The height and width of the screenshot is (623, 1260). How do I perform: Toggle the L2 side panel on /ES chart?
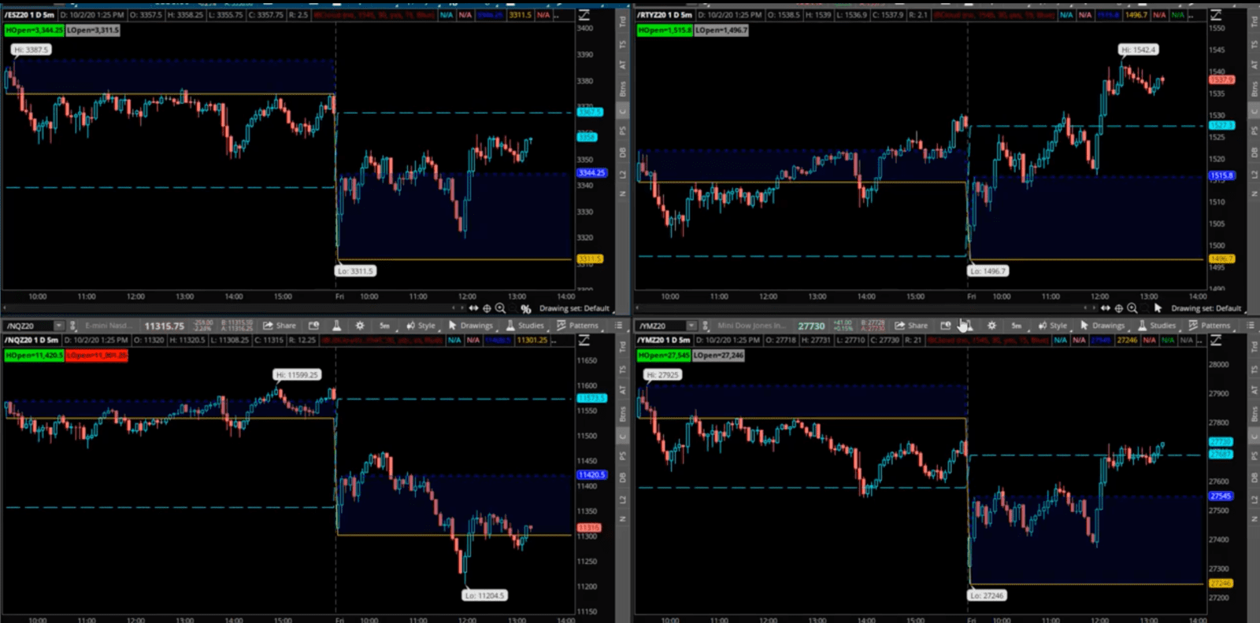coord(623,174)
